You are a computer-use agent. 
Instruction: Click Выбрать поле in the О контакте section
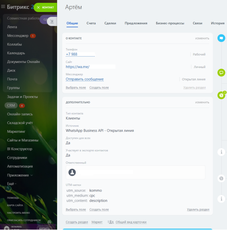pos(76,88)
